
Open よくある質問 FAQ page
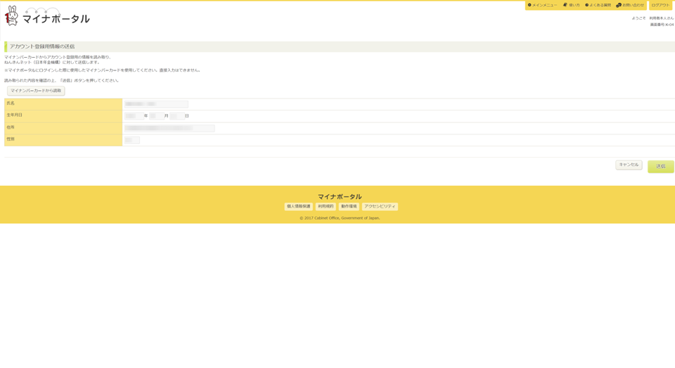(598, 5)
